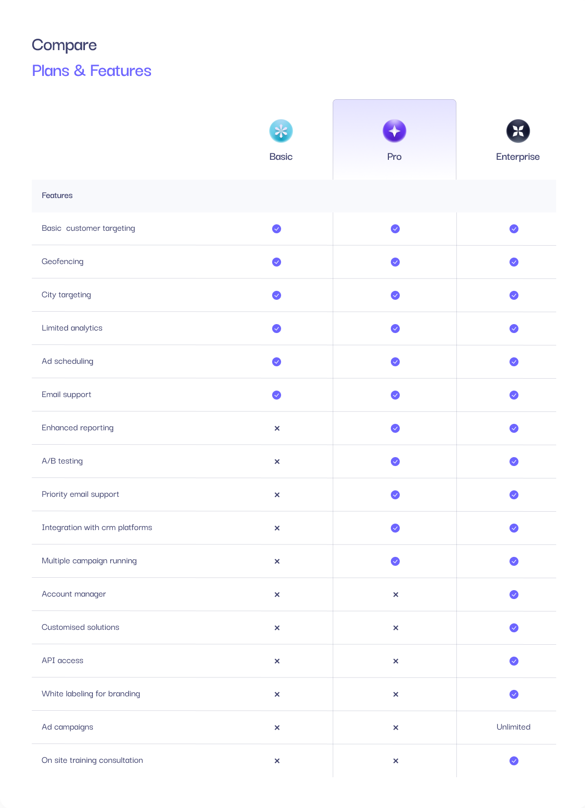Click Pro plan cross for API access
This screenshot has height=808, width=585.
(395, 661)
